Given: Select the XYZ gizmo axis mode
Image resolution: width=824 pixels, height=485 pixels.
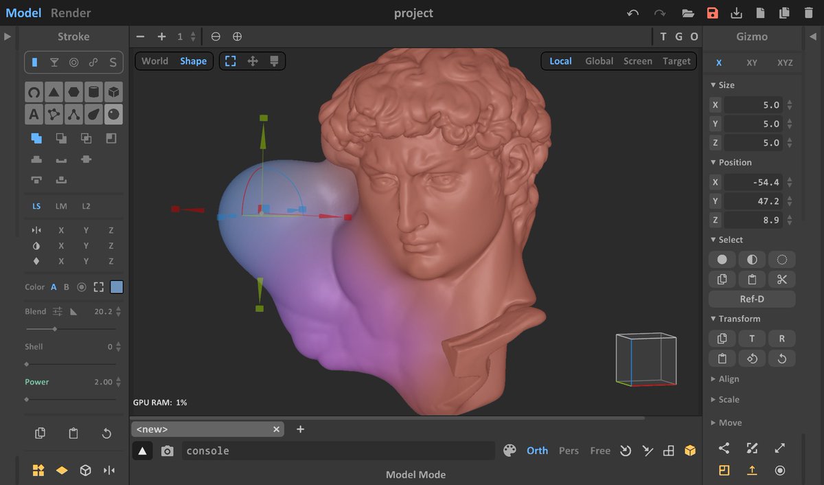Looking at the screenshot, I should (x=785, y=63).
